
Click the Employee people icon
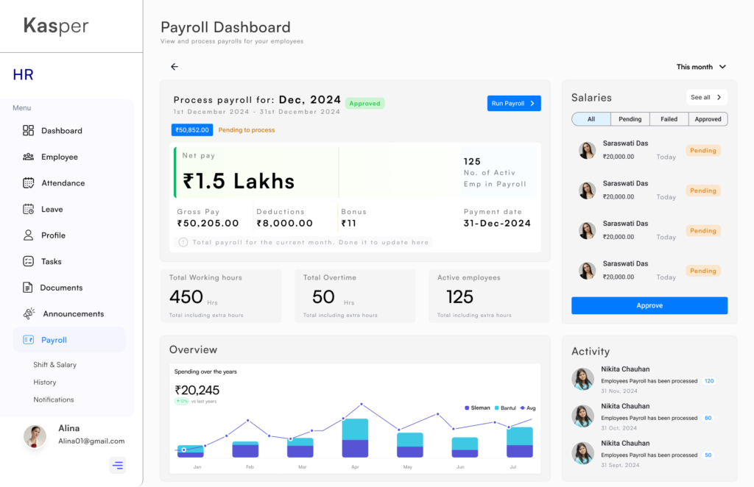click(x=28, y=157)
